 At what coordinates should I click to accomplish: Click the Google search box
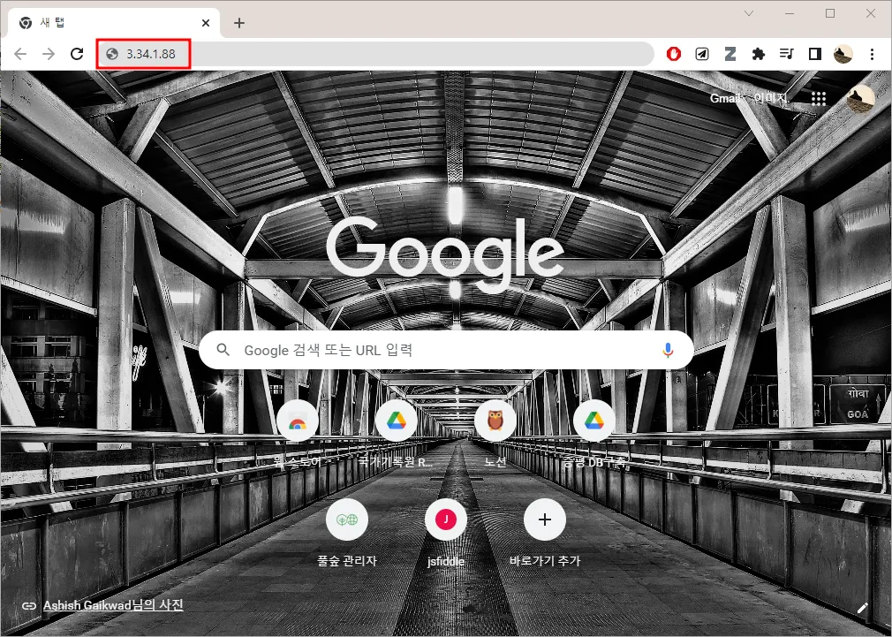click(446, 350)
